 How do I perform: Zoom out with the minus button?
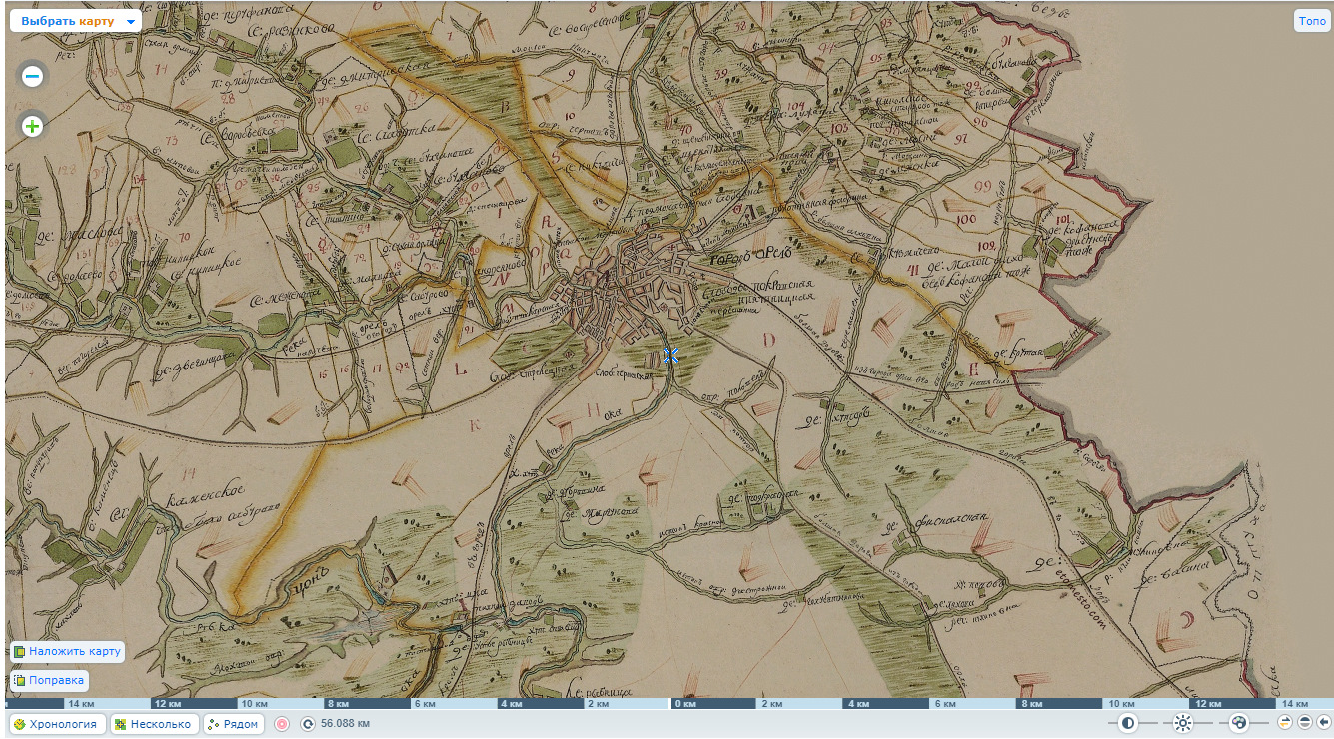pyautogui.click(x=33, y=76)
